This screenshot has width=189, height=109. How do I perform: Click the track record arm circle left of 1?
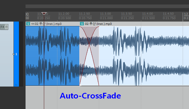point(14,54)
